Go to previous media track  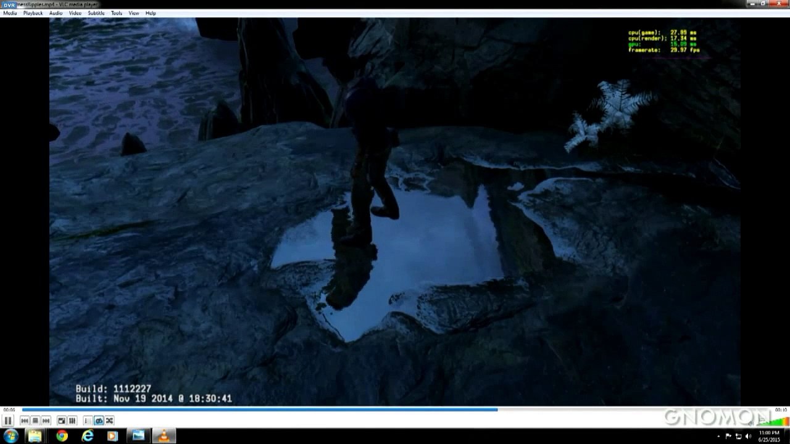click(25, 421)
